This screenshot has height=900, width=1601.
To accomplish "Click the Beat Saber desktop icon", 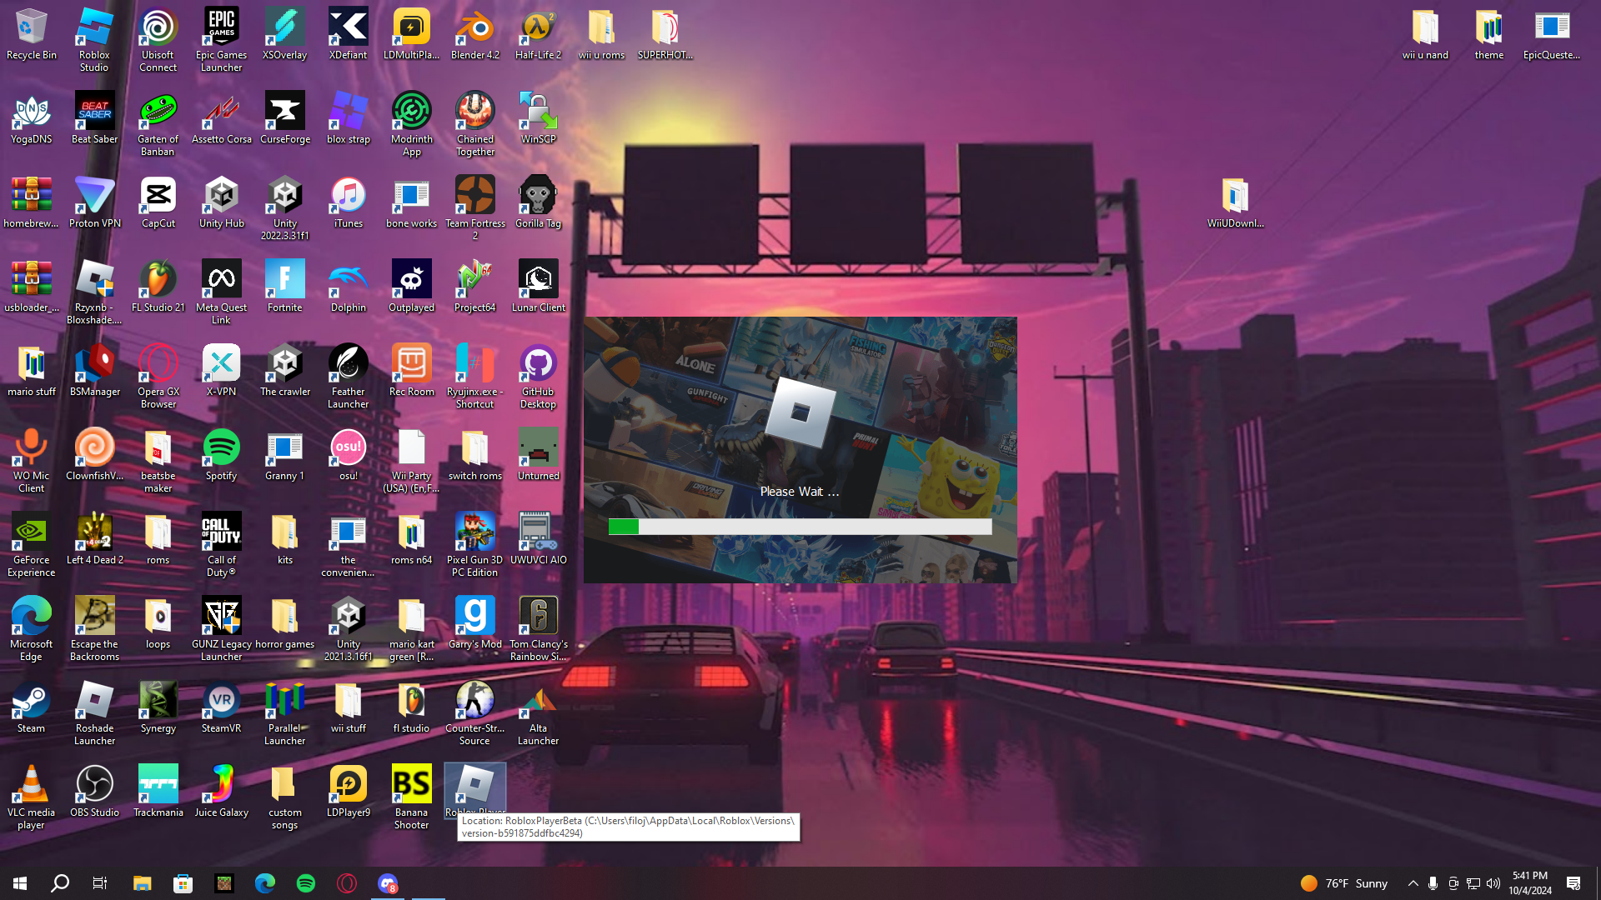I will click(95, 119).
